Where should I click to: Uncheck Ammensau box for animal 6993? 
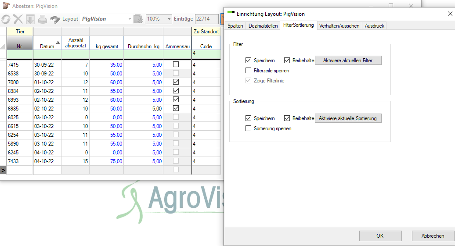pyautogui.click(x=176, y=100)
